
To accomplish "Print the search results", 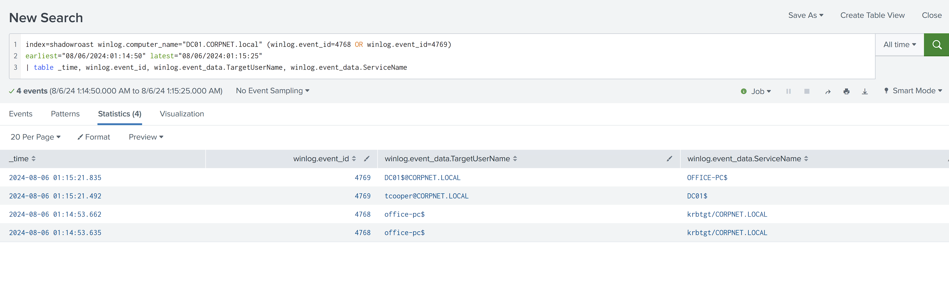I will [847, 92].
